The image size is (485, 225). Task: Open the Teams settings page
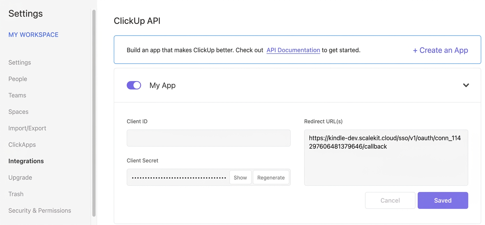(17, 95)
